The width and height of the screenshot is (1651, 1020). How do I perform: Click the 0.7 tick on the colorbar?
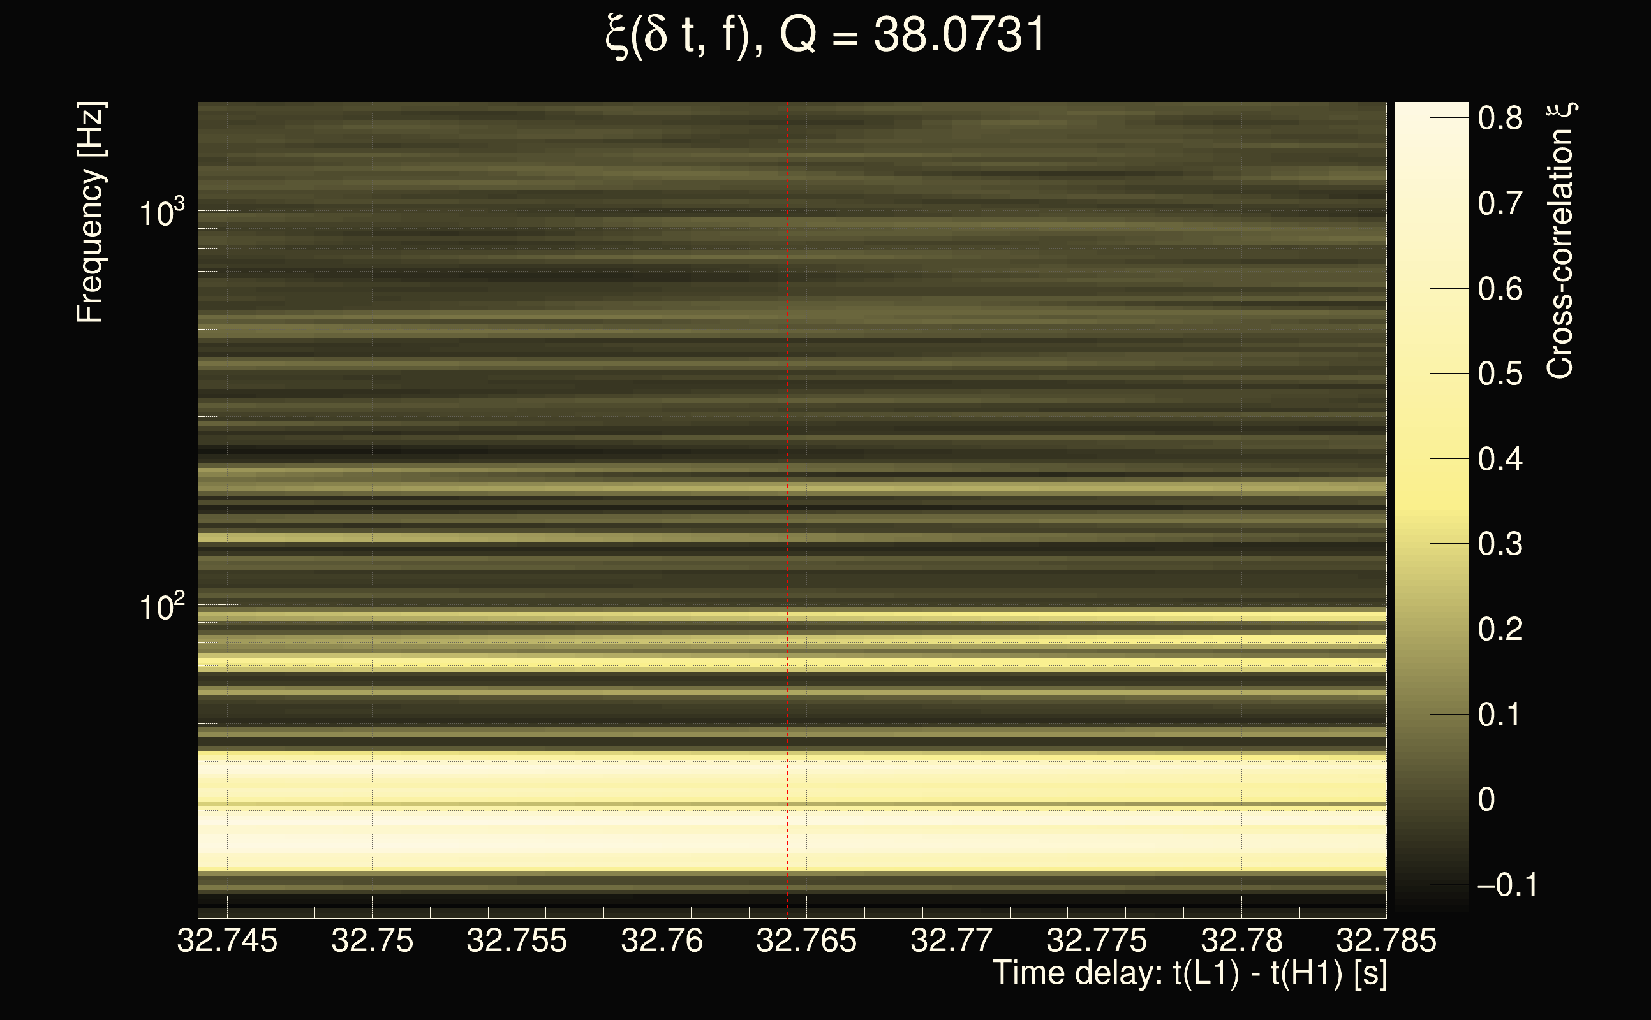tap(1500, 204)
